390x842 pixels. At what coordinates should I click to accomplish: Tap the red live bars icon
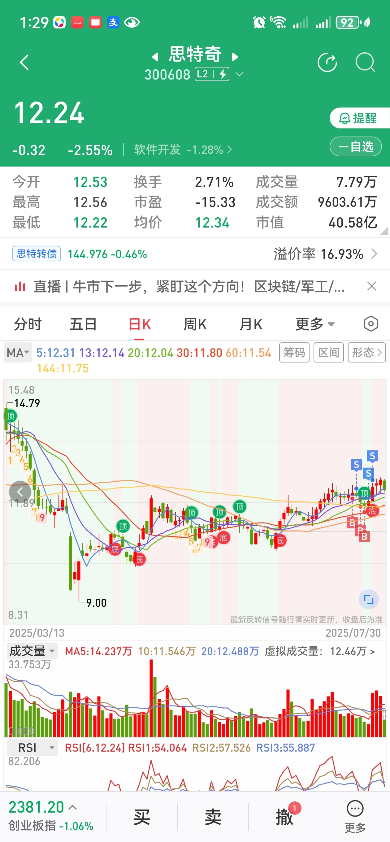pyautogui.click(x=20, y=287)
